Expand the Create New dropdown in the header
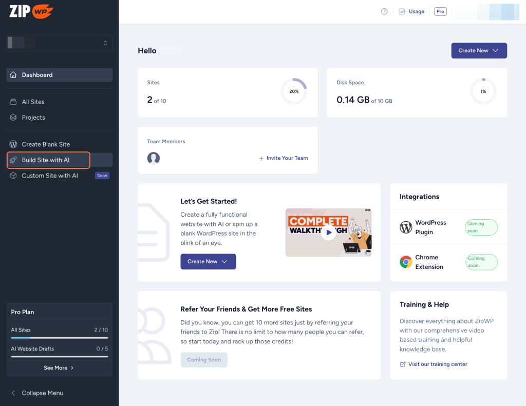The image size is (526, 406). coord(478,50)
